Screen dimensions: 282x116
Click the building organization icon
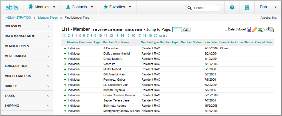pyautogui.click(x=247, y=7)
